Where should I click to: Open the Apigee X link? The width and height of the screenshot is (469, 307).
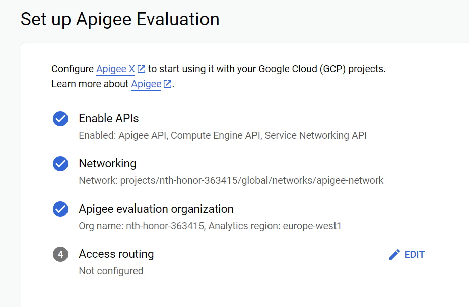tap(115, 69)
